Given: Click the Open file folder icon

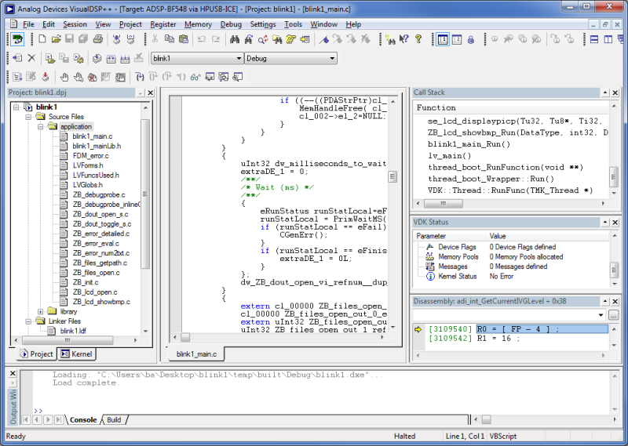Looking at the screenshot, I should (56, 39).
